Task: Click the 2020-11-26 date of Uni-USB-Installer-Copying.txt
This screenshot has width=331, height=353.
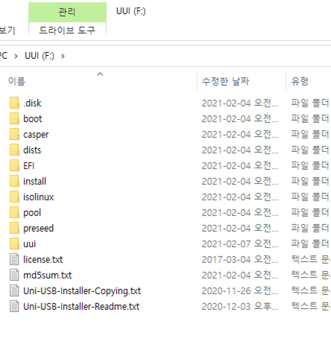Action: tap(240, 290)
